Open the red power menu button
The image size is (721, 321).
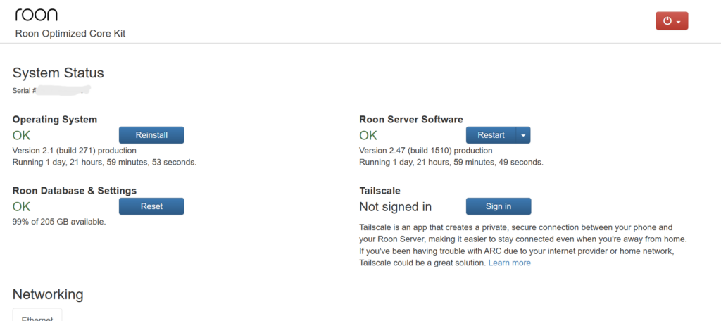(x=671, y=21)
